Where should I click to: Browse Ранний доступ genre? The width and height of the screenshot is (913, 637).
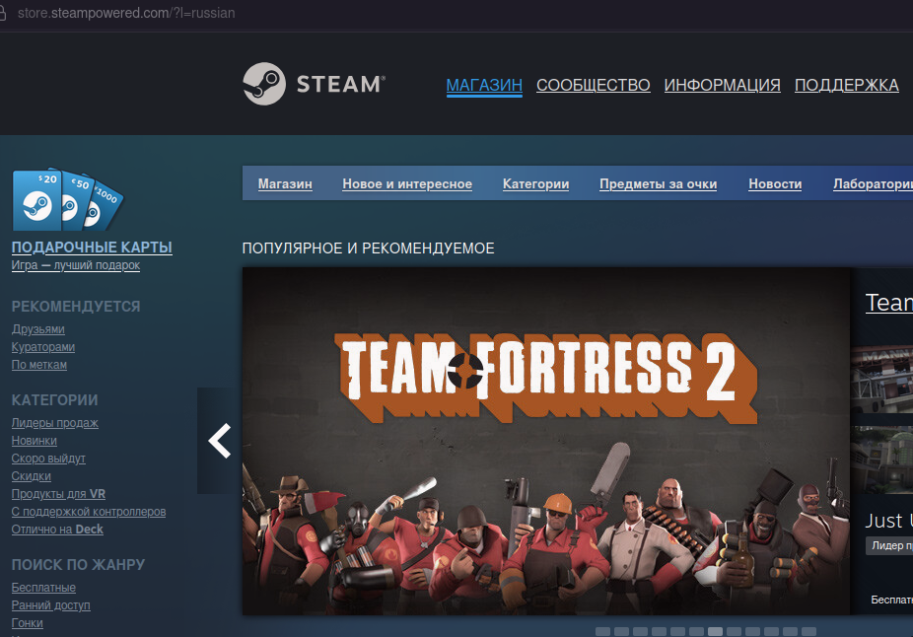point(50,605)
